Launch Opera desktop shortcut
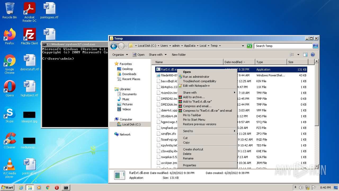The height and width of the screenshot is (191, 339). pos(10,89)
